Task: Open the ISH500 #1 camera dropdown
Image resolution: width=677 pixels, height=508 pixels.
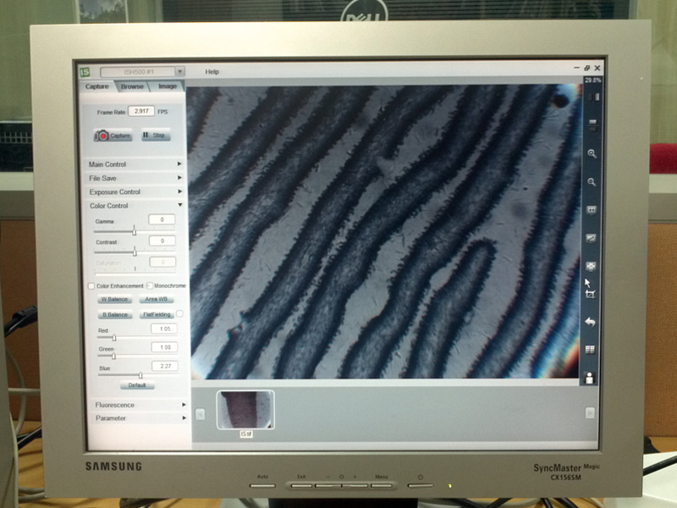Action: coord(142,72)
